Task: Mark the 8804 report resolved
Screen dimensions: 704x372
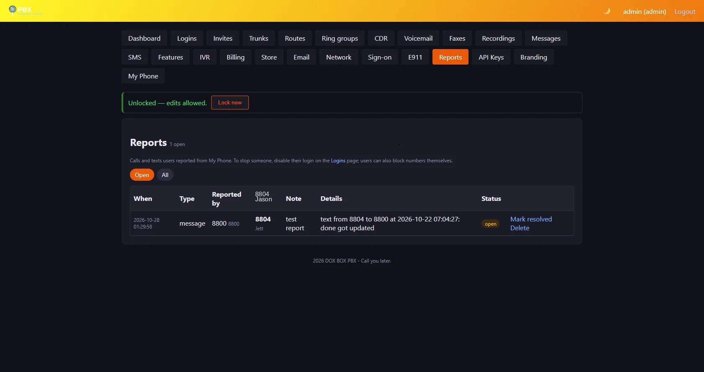Action: [531, 219]
